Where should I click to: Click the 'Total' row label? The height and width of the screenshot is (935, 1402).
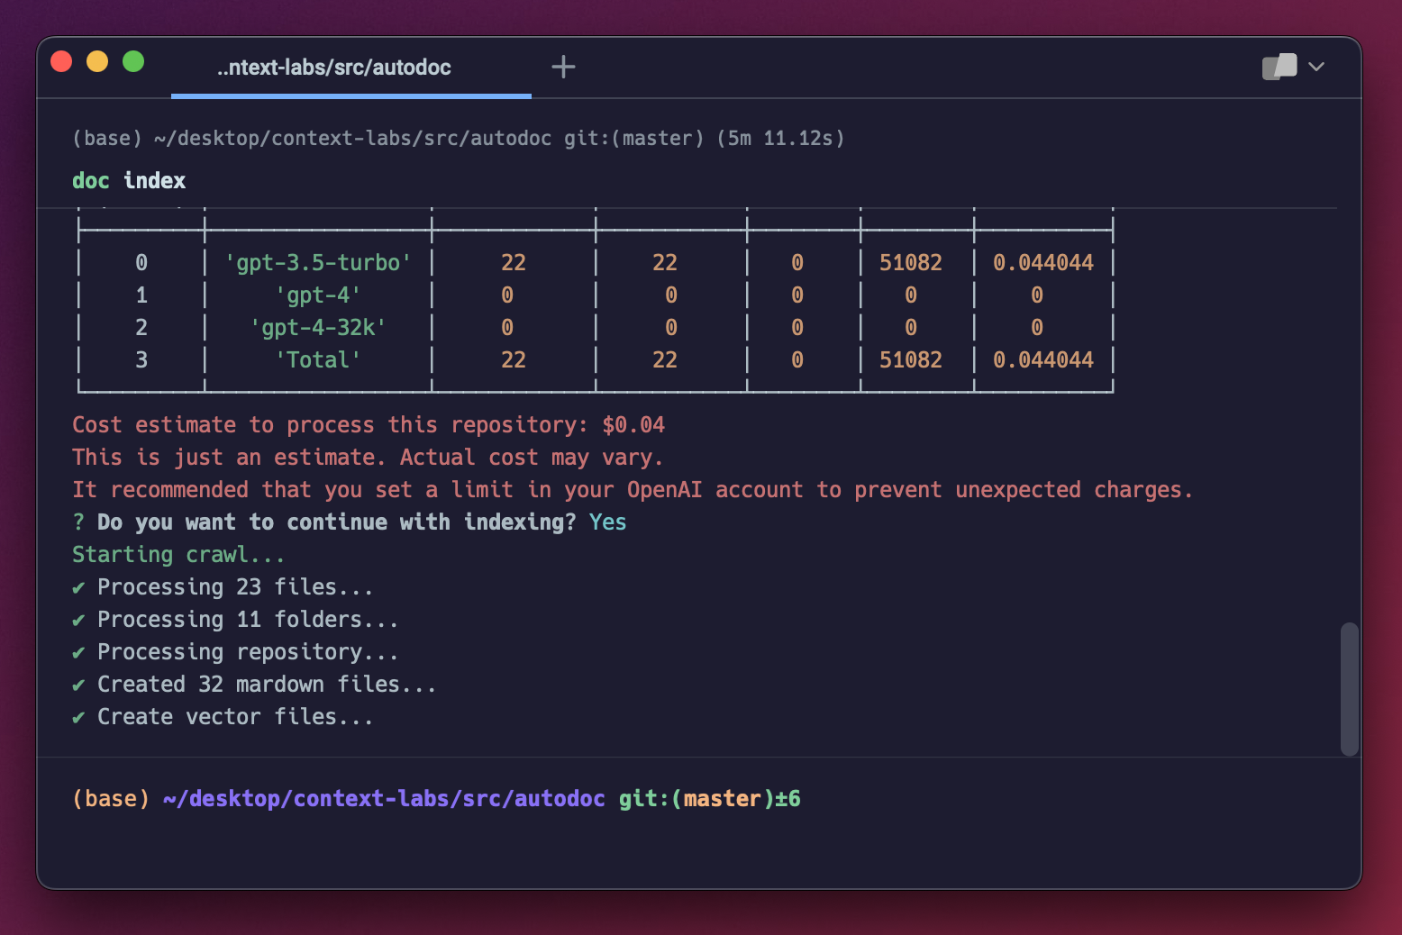(318, 360)
